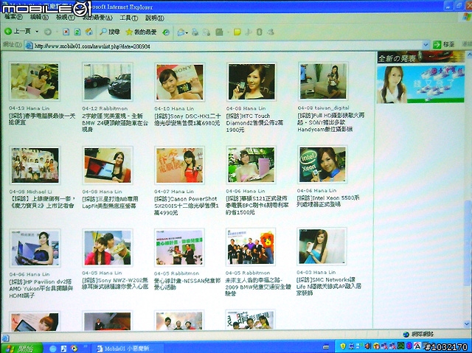Screen dimensions: 472x353
Task: Click the Messenger icon at toolbar end
Action: pos(271,32)
